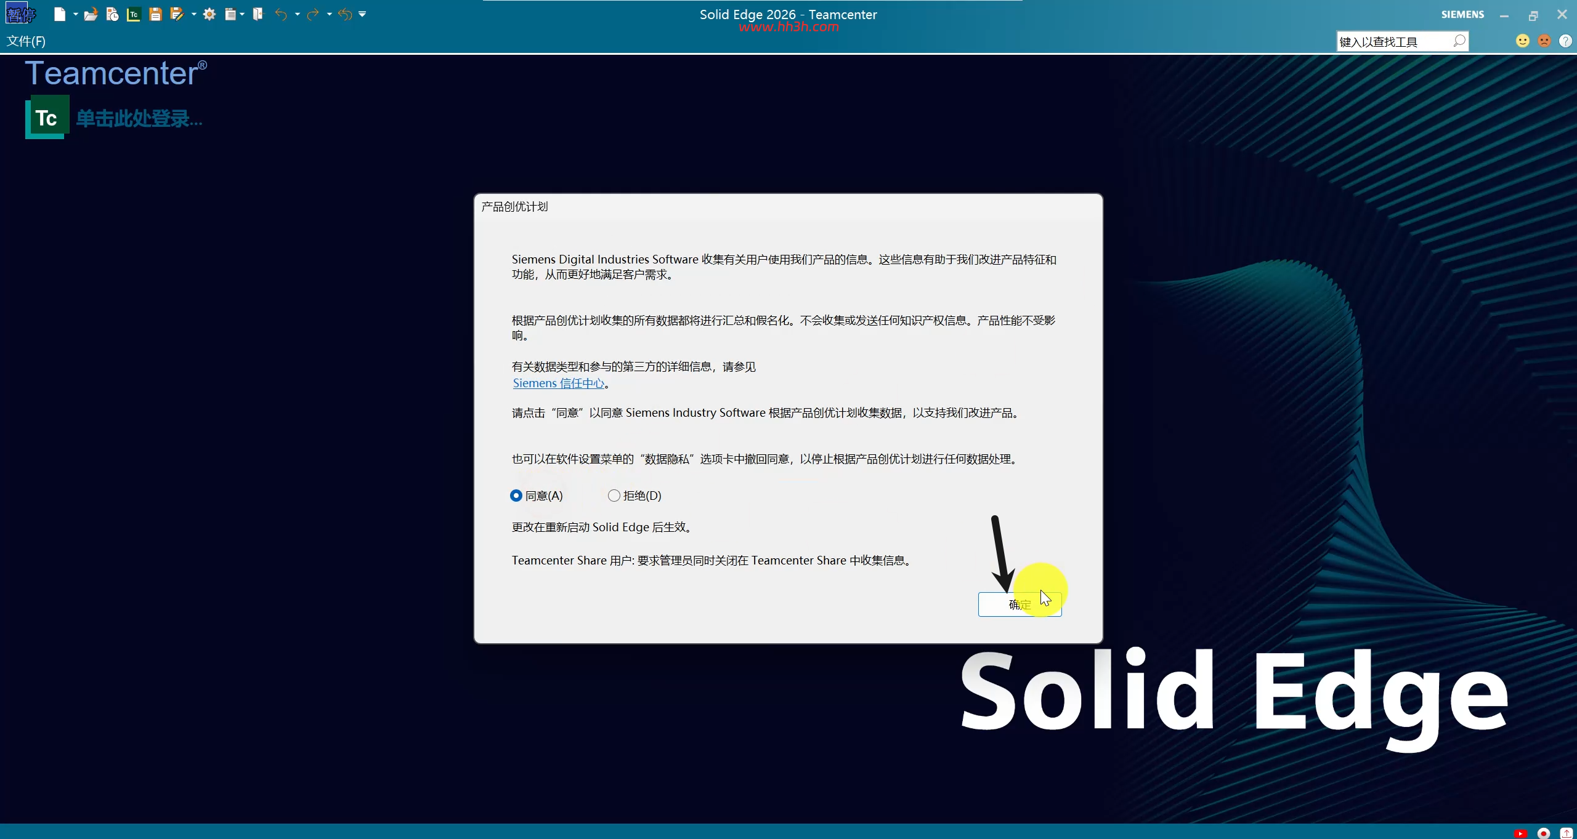Open the recent documents icon with clock
1577x839 pixels.
(x=112, y=14)
